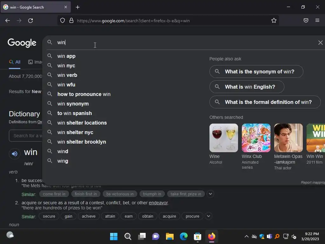Select 'win shelter locations' suggestion
This screenshot has width=325, height=244.
82,123
